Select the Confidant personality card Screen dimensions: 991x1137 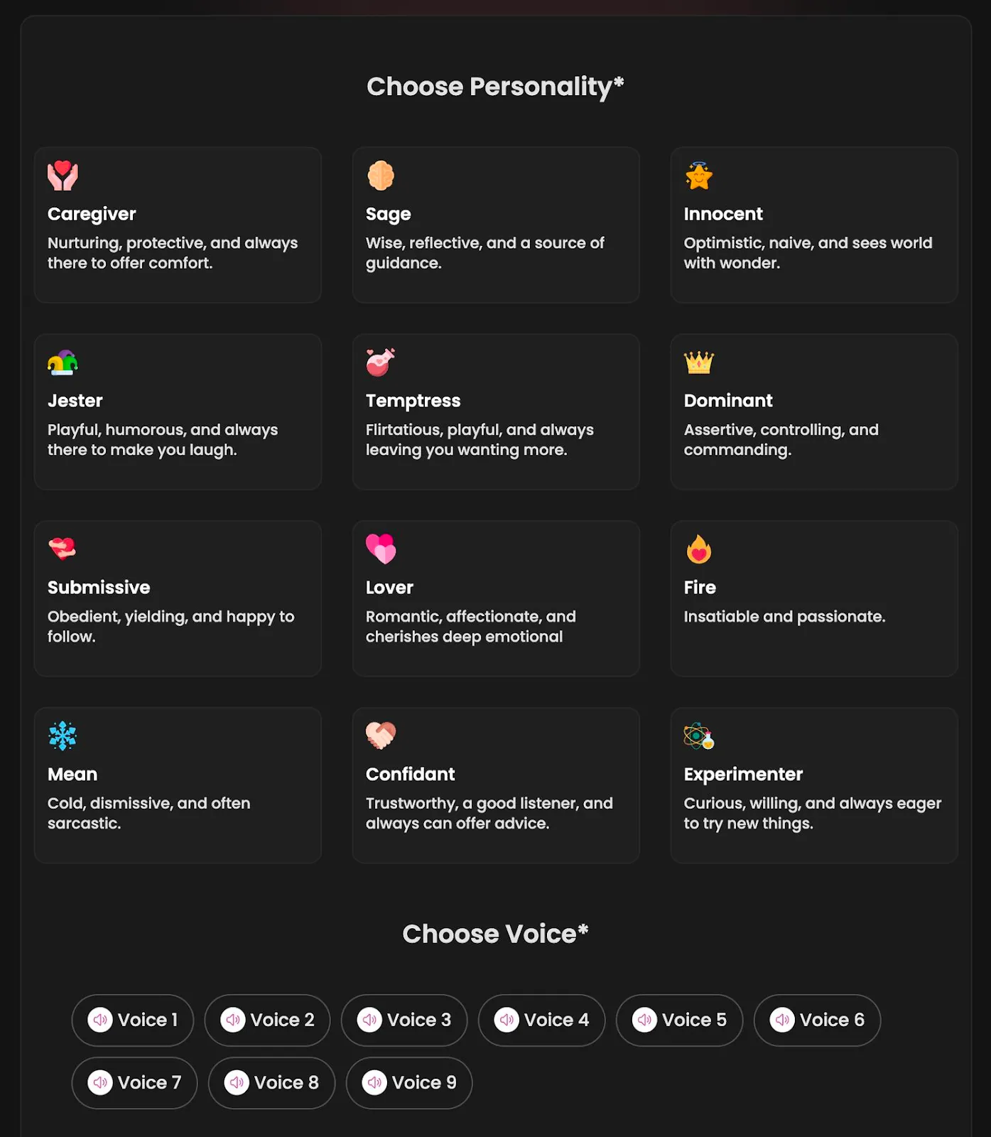point(496,785)
